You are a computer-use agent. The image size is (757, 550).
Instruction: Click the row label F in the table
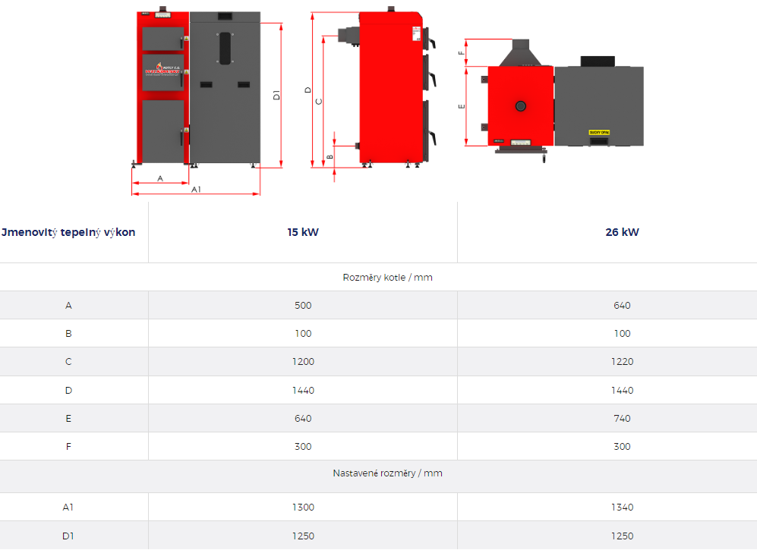point(68,447)
